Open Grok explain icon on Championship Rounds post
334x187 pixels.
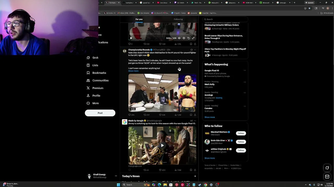[x=192, y=50]
